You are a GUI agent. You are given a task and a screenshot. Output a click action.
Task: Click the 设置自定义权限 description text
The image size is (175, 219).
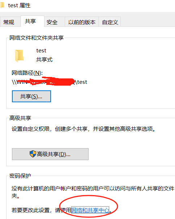(84, 129)
